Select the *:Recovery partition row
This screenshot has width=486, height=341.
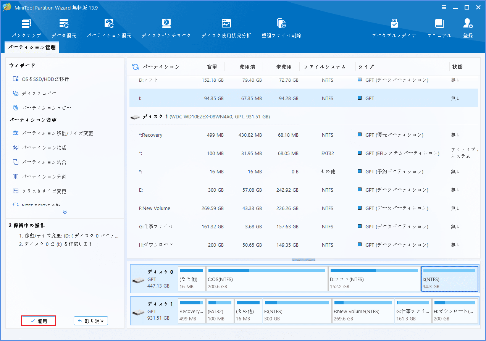[304, 135]
